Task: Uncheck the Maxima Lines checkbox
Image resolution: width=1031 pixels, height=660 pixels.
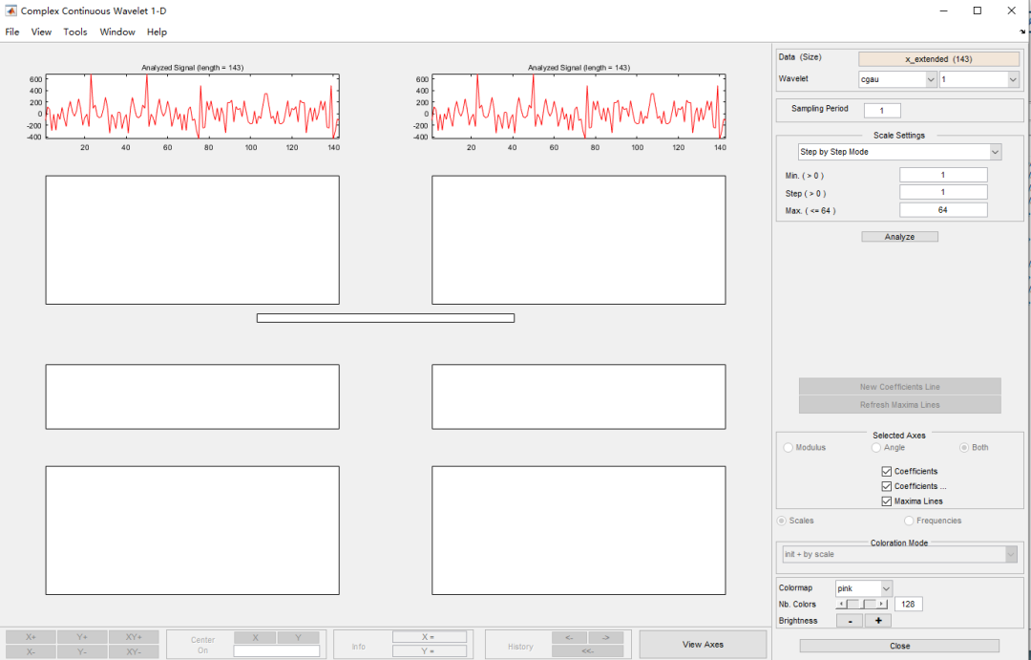Action: click(x=888, y=501)
